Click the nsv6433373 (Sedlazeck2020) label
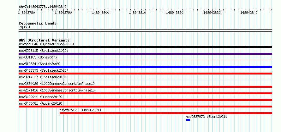The image size is (281, 132). point(44,70)
